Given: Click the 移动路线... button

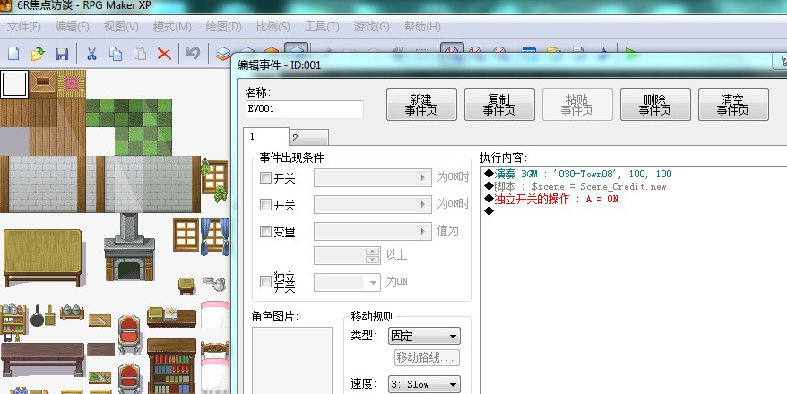Looking at the screenshot, I should [x=427, y=357].
